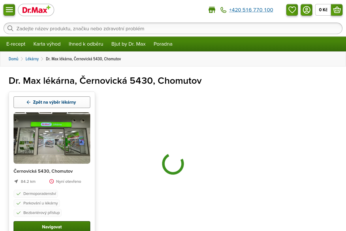Click the Dr.Max logo
Image resolution: width=346 pixels, height=231 pixels.
tap(36, 10)
